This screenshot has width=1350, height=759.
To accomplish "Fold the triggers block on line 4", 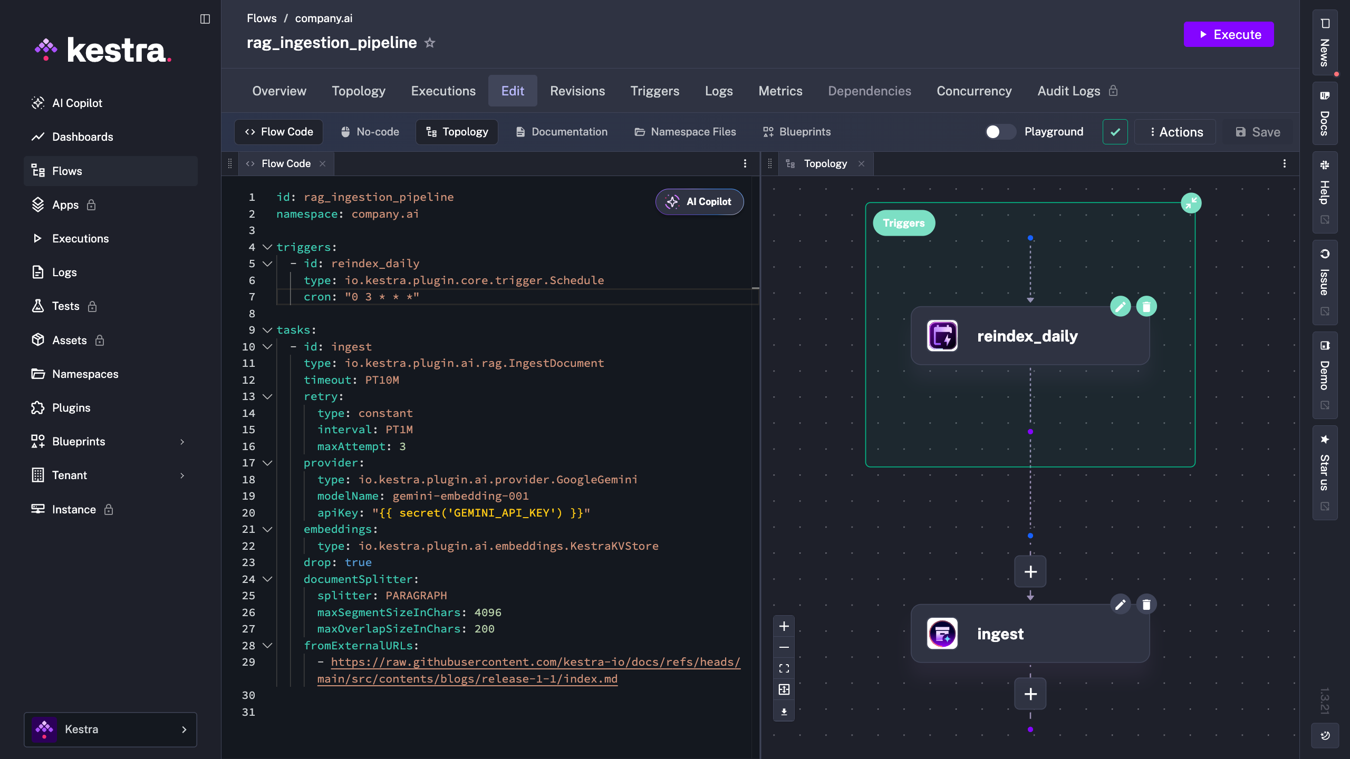I will [267, 247].
